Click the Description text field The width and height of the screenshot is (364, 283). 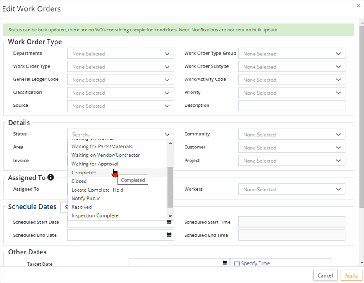291,106
